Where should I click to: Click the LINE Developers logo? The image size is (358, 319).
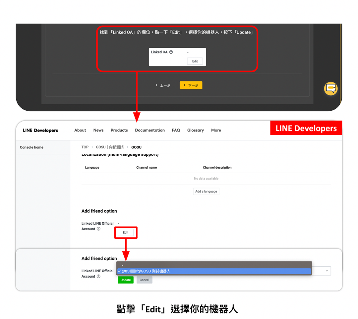(40, 130)
